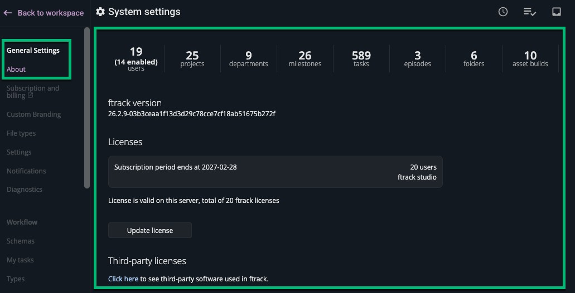Click the General Settings section header

pyautogui.click(x=33, y=51)
